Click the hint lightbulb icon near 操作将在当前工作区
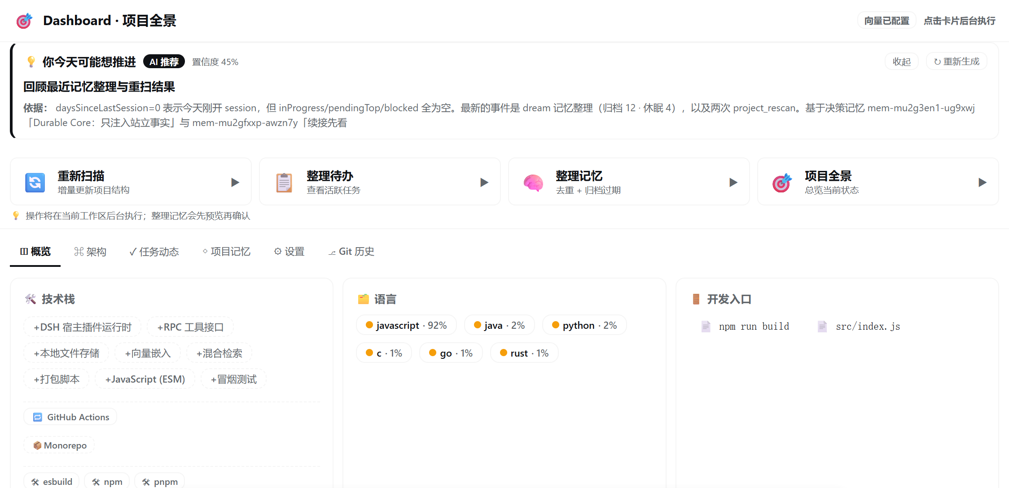The height and width of the screenshot is (488, 1009). click(16, 216)
